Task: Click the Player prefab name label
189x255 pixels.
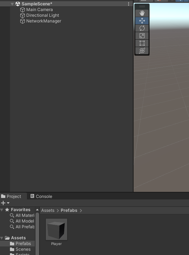Action: [56, 244]
